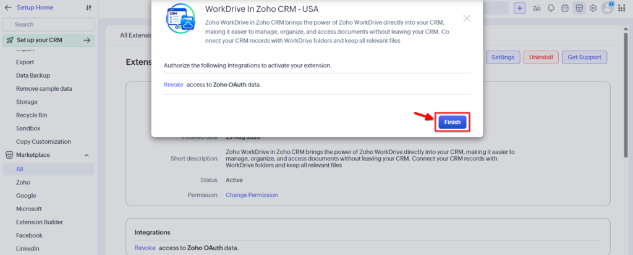Viewport: 633px width, 255px height.
Task: Open Remove sample data option
Action: [x=44, y=89]
